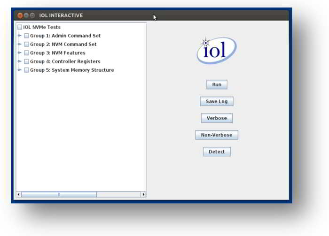Choose the Non-Verbose button
Viewport: 329px width, 236px height.
coord(217,135)
